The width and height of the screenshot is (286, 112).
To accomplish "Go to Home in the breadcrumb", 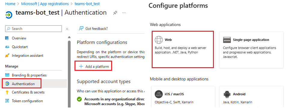I will [10, 4].
